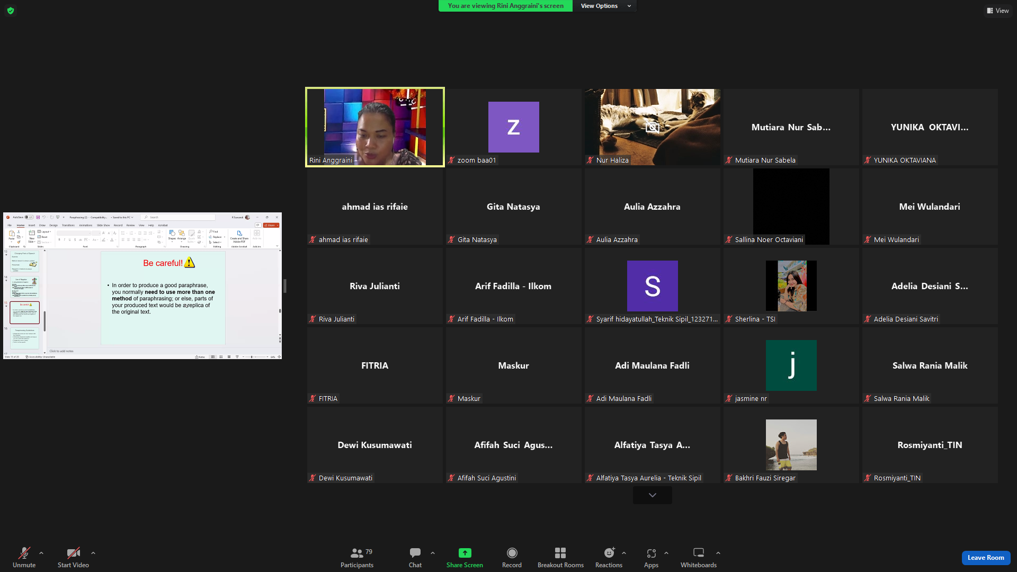
Task: Open the Layout dropdown in PowerPoint
Action: pos(44,231)
